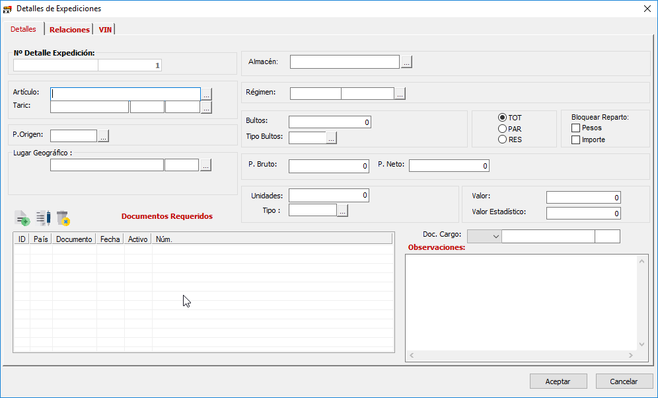Screen dimensions: 658x398
Task: Enable the Importe checkbox under Bloquear Reparto
Action: pos(575,139)
